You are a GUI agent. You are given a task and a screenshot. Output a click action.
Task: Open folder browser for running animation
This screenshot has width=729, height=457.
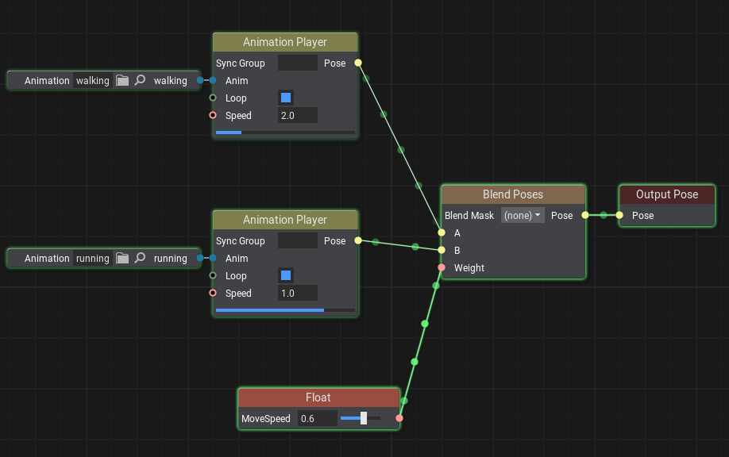pos(122,258)
